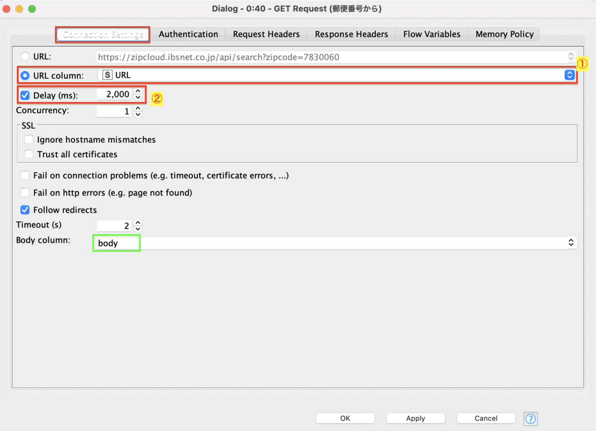Select the URL column radio button
This screenshot has height=431, width=596.
coord(25,75)
